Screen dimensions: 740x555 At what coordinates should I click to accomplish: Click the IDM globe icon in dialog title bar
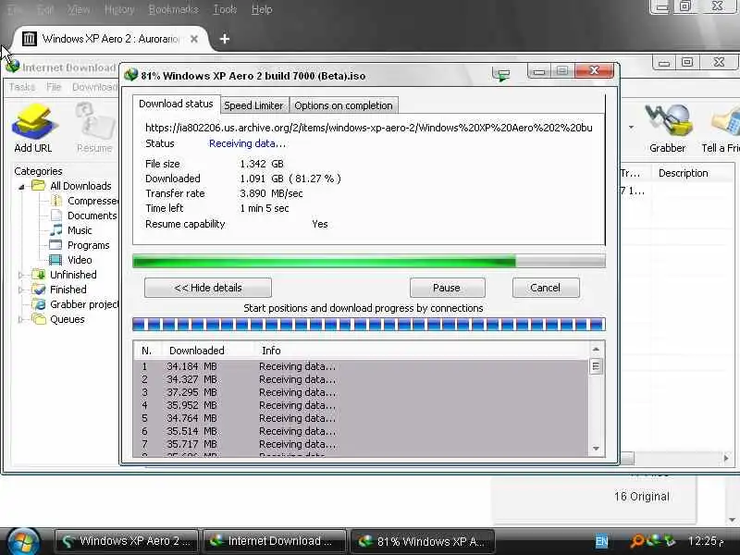130,75
